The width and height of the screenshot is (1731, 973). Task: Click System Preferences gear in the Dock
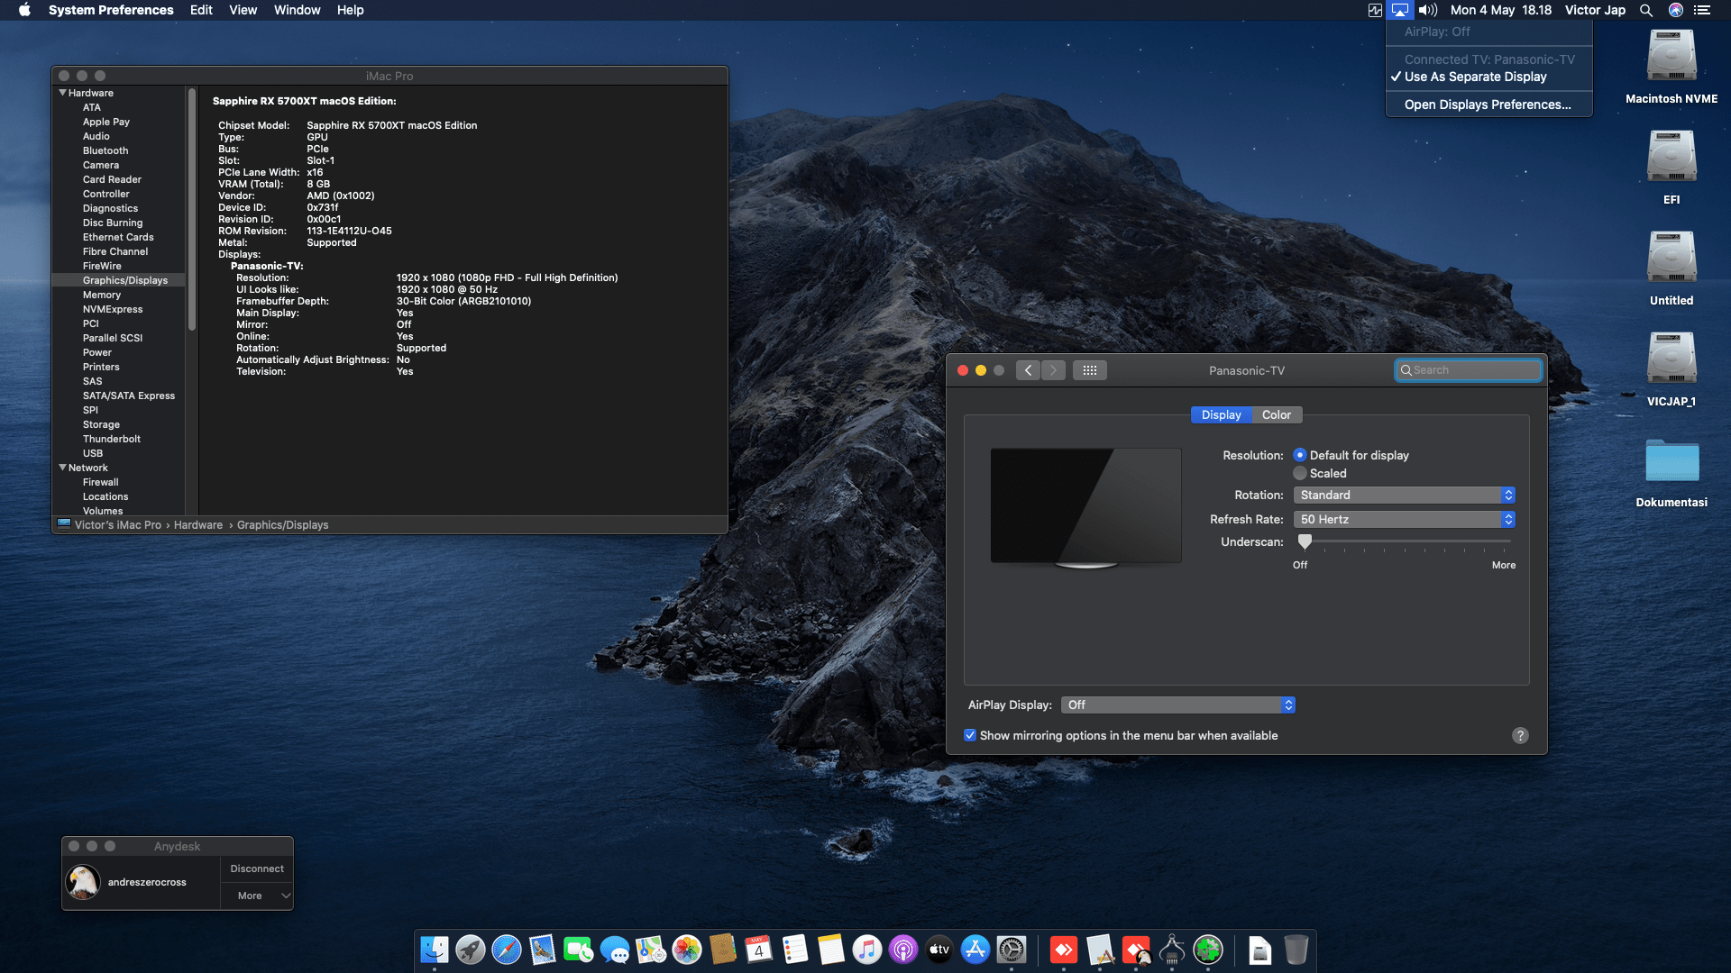[1012, 950]
